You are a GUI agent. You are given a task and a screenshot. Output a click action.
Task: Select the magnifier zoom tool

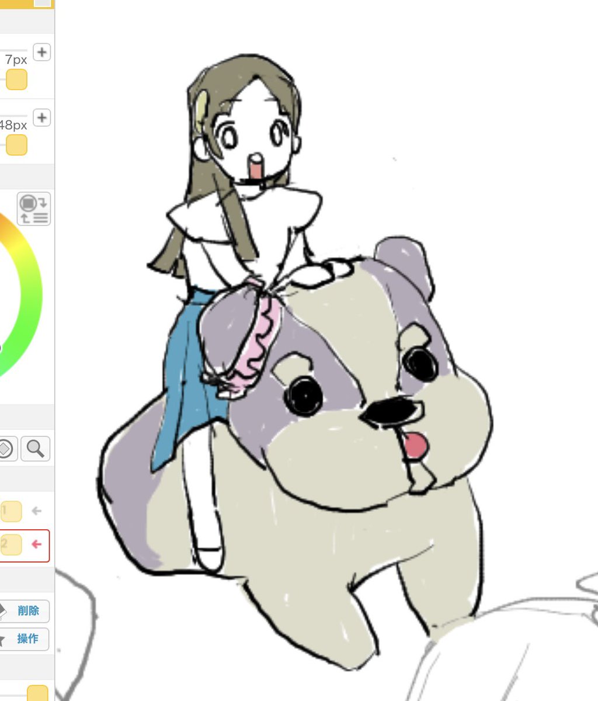35,449
